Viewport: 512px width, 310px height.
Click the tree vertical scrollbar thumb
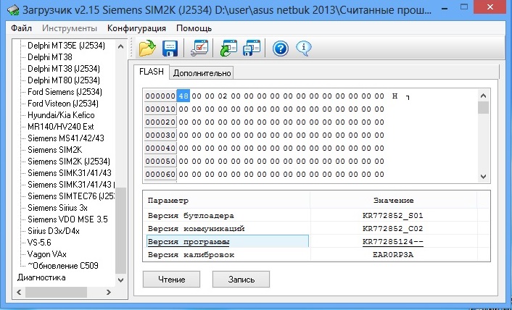pos(120,230)
